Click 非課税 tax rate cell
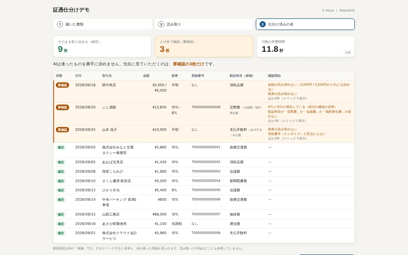The width and height of the screenshot is (408, 255). [177, 224]
